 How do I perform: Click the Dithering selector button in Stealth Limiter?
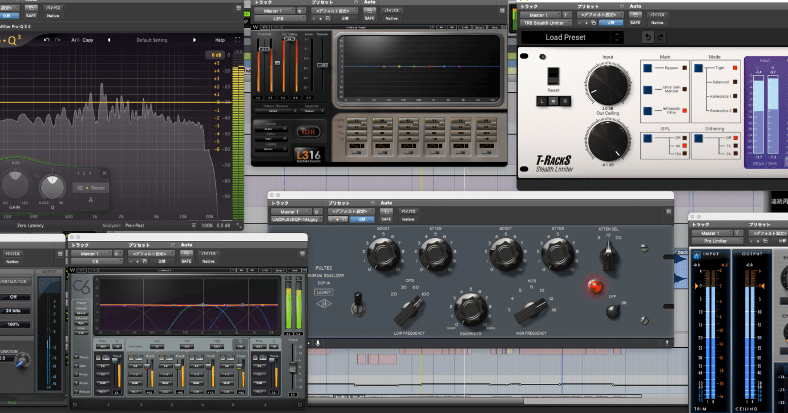tap(698, 138)
